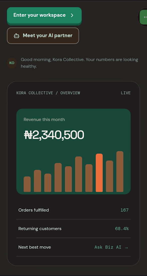Click the chevron arrow in Enter your workspace
Screen dimensions: 147x276
[72, 15]
